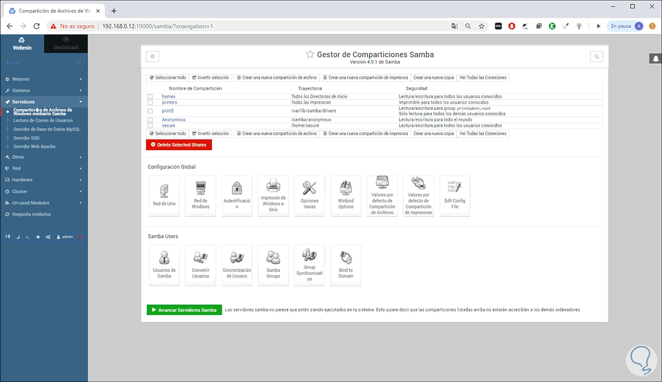Image resolution: width=662 pixels, height=382 pixels.
Task: Open the Sincronización de Usuario icon
Action: click(237, 266)
